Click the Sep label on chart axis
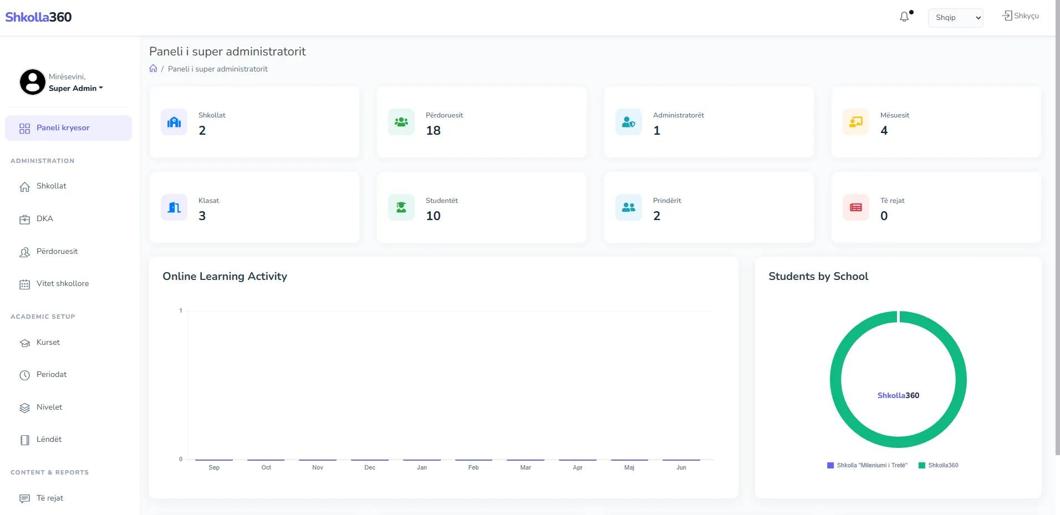This screenshot has width=1060, height=515. click(x=214, y=468)
